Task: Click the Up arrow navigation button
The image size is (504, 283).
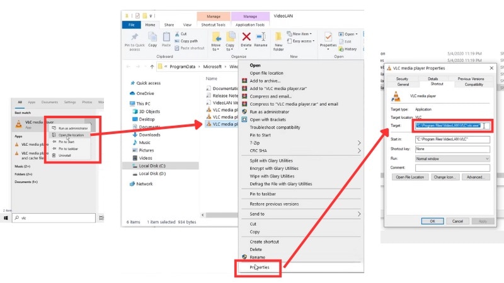Action: pos(152,67)
